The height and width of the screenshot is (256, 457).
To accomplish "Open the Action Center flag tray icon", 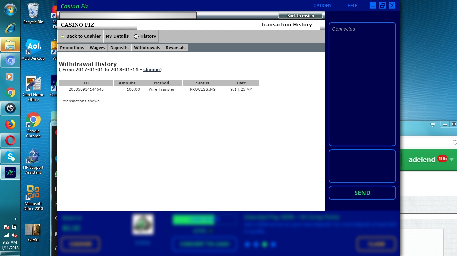I will click(7, 227).
